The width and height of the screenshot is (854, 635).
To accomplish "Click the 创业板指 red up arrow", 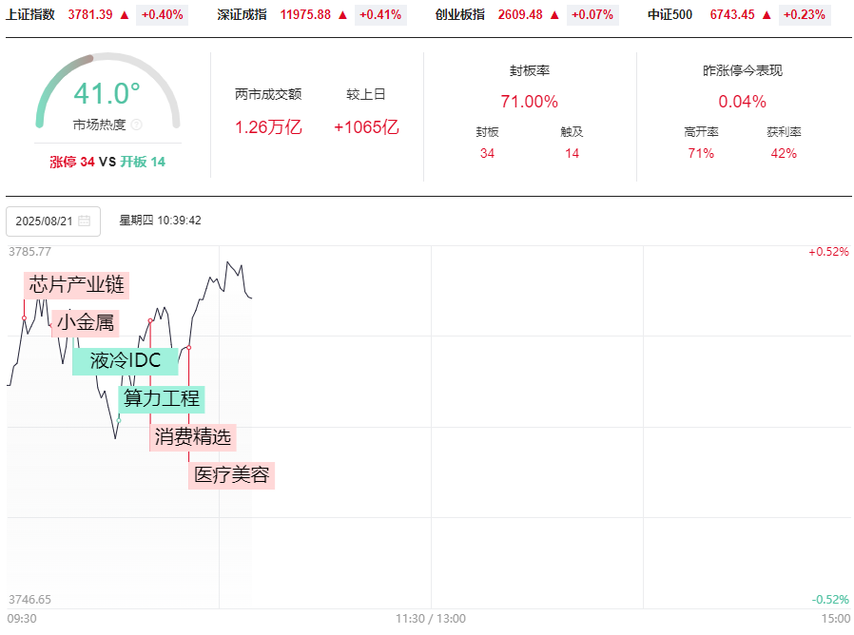I will [554, 15].
